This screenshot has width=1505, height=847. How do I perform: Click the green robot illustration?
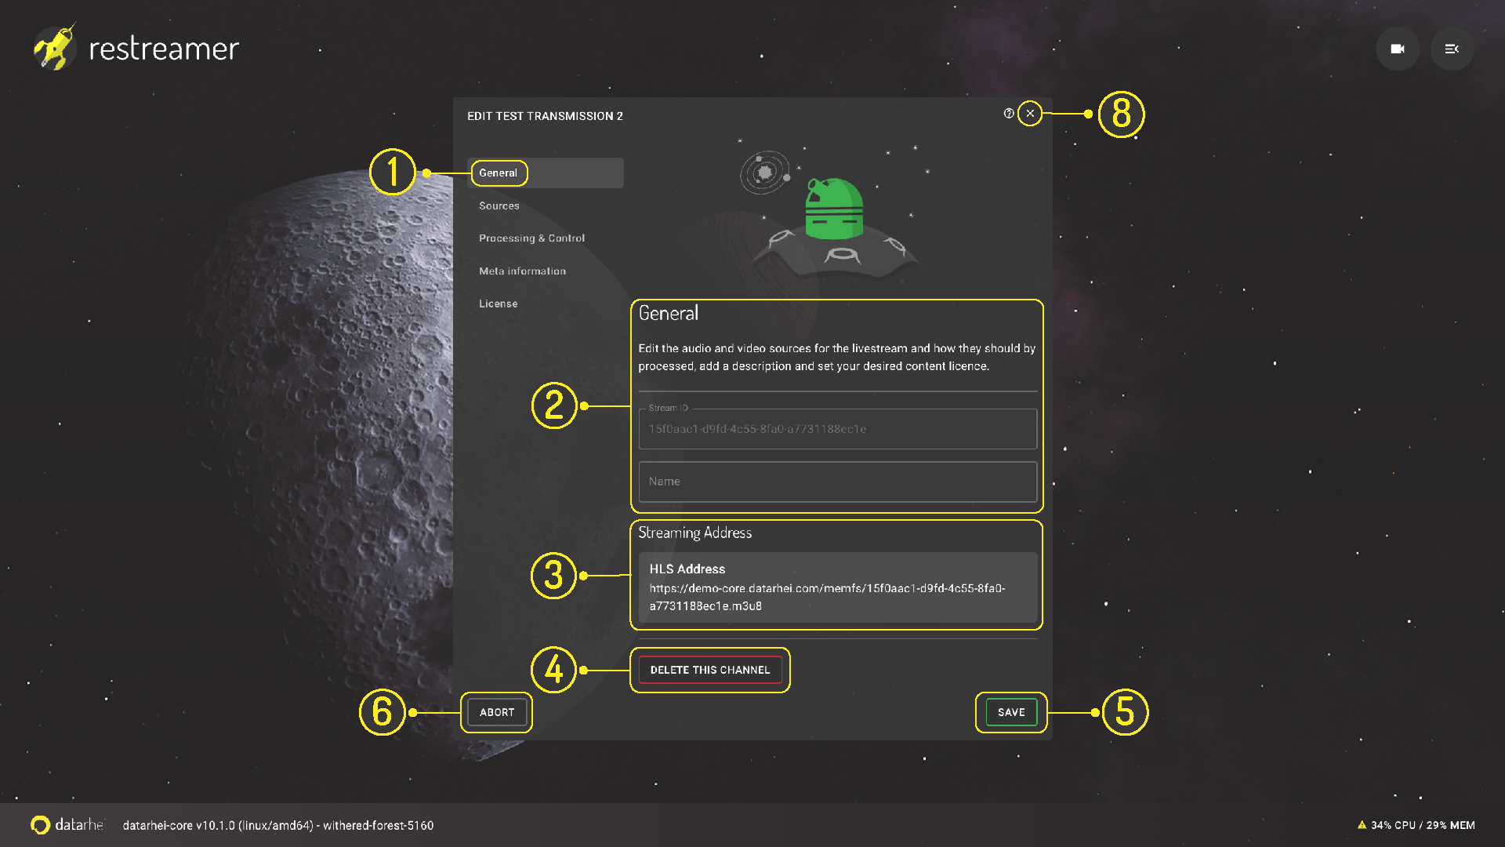tap(834, 210)
